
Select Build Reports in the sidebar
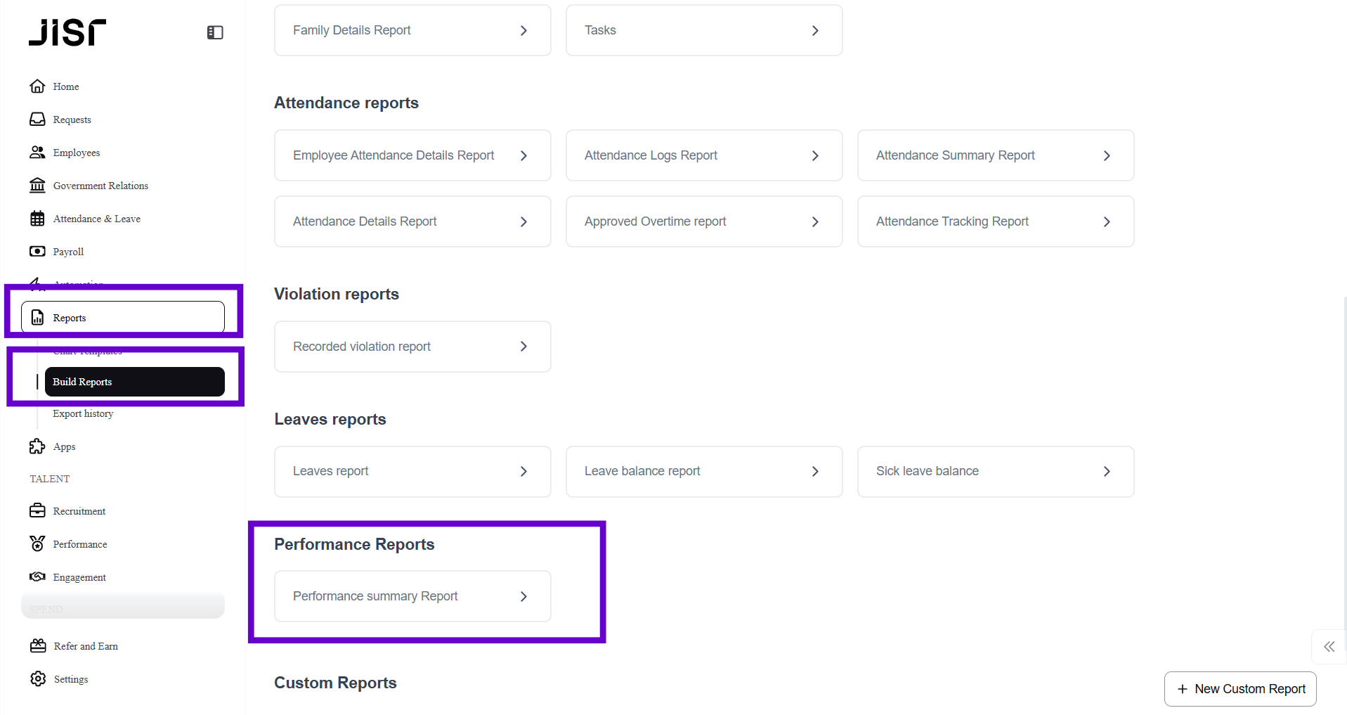tap(134, 382)
